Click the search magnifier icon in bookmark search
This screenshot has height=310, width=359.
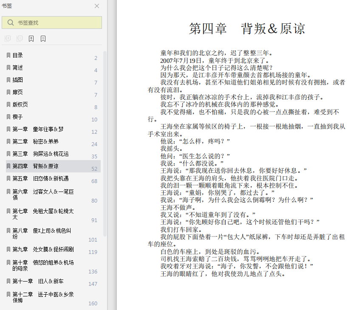coord(11,23)
